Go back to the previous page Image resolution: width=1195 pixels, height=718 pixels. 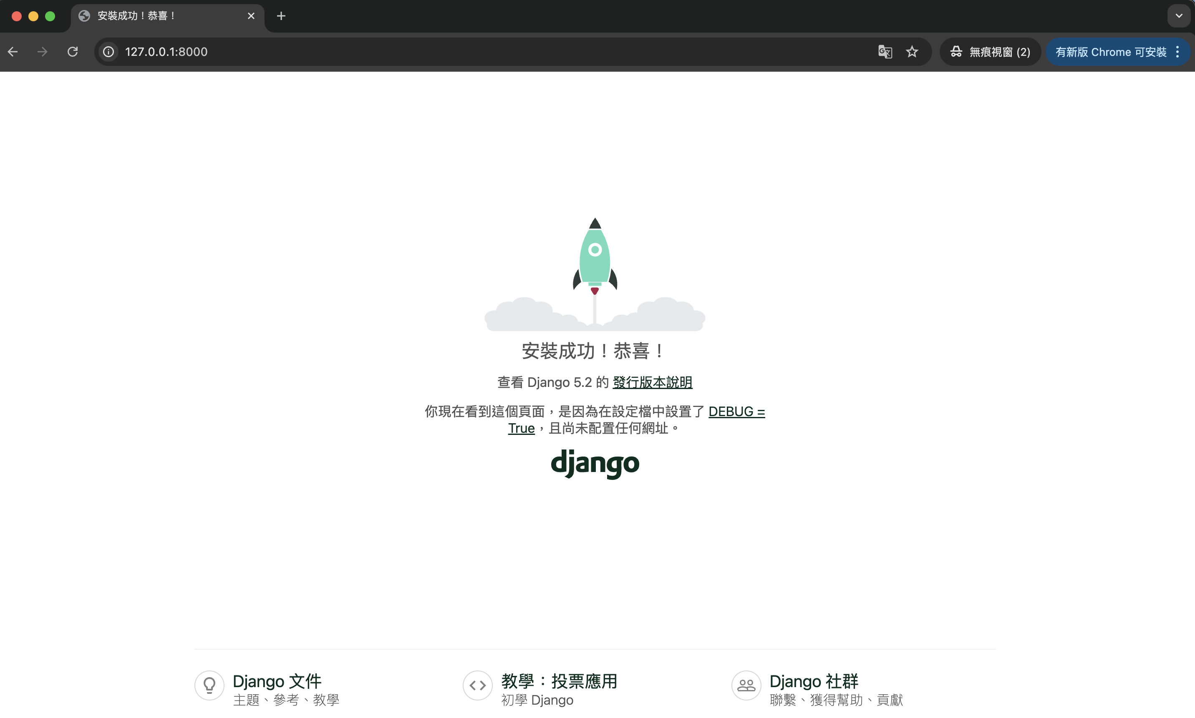click(x=13, y=52)
